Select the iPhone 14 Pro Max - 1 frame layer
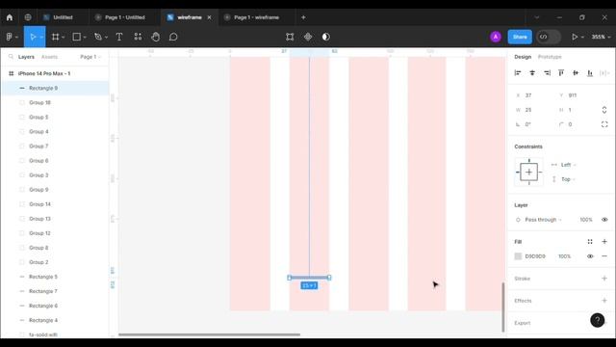616x347 pixels. tap(55, 73)
